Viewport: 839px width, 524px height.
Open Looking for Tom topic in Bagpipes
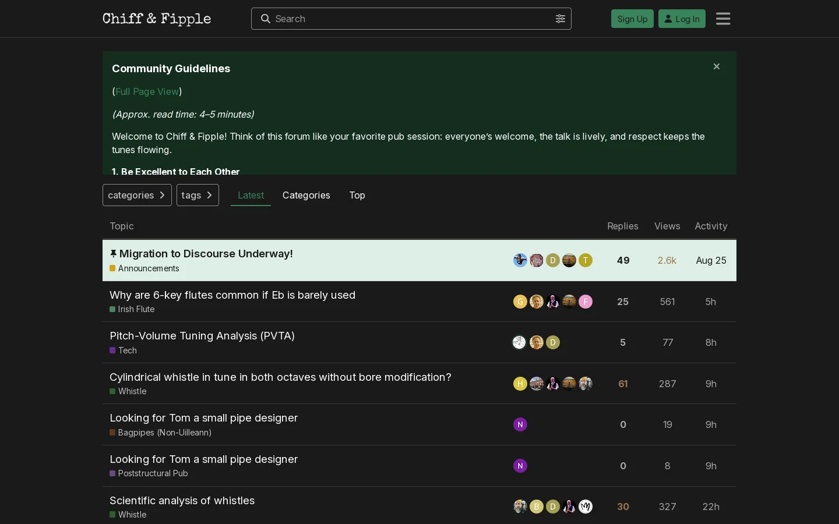coord(203,418)
